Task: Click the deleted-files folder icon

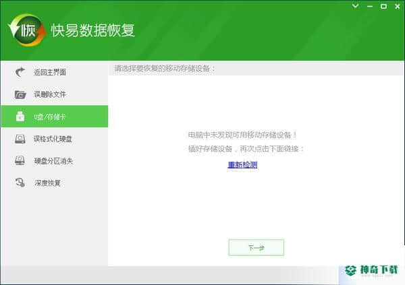Action: (20, 94)
